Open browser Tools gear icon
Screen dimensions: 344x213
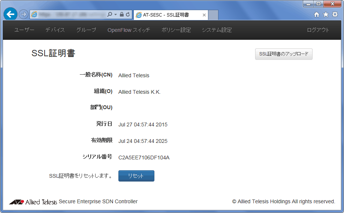pyautogui.click(x=335, y=15)
